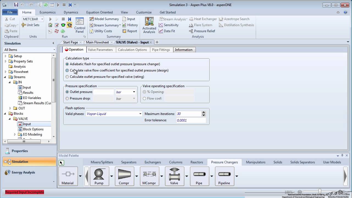Select the Pipeline model in the palette
The width and height of the screenshot is (352, 198).
pos(224,176)
